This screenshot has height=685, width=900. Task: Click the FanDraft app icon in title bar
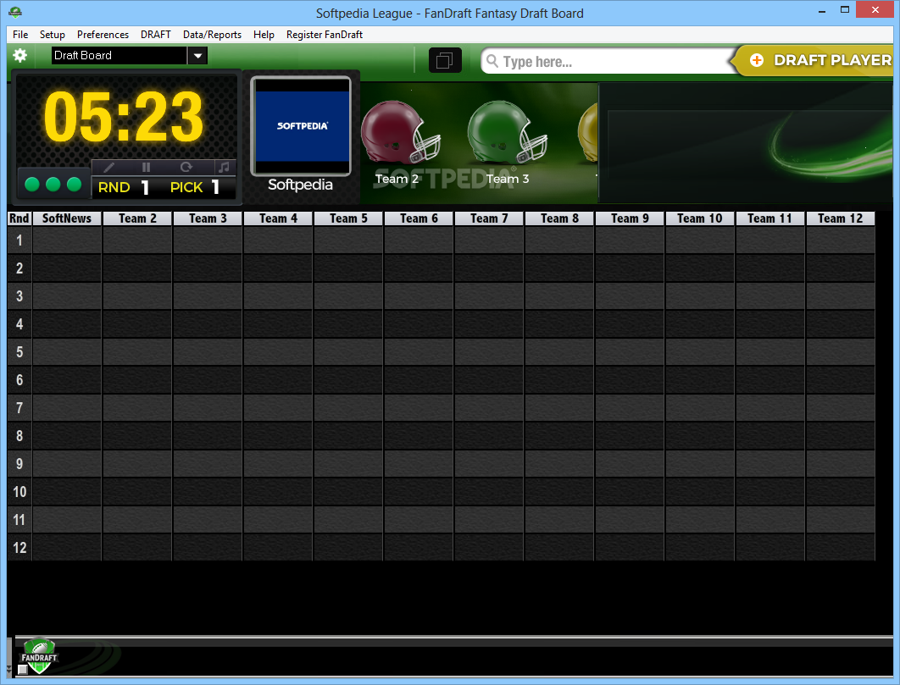[15, 12]
